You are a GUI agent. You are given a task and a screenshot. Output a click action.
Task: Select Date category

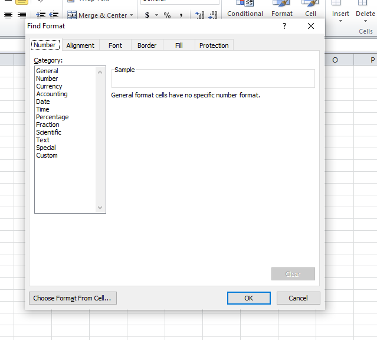[x=43, y=102]
